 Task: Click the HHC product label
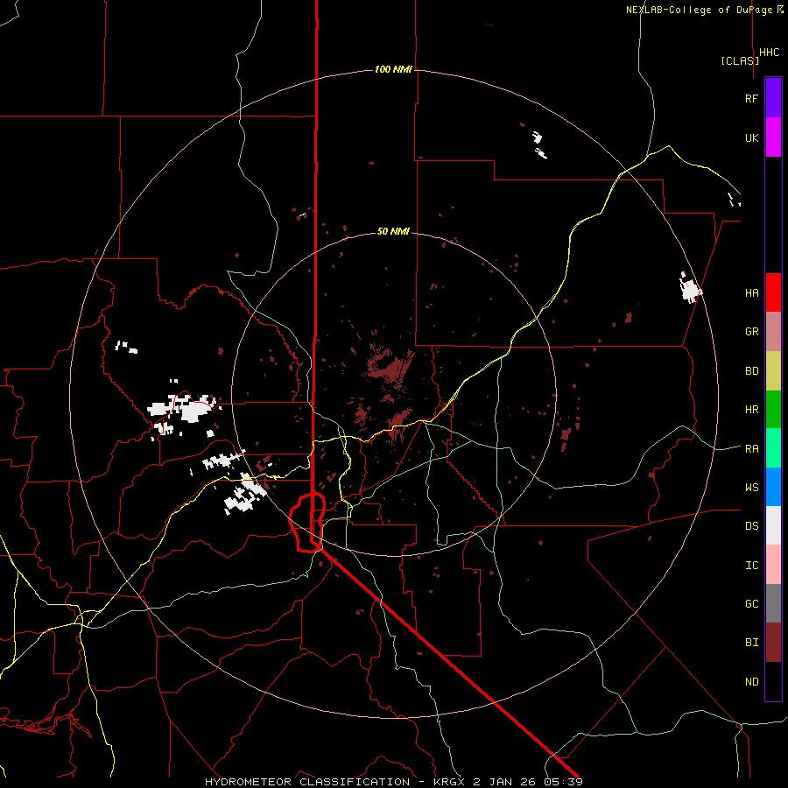(770, 53)
